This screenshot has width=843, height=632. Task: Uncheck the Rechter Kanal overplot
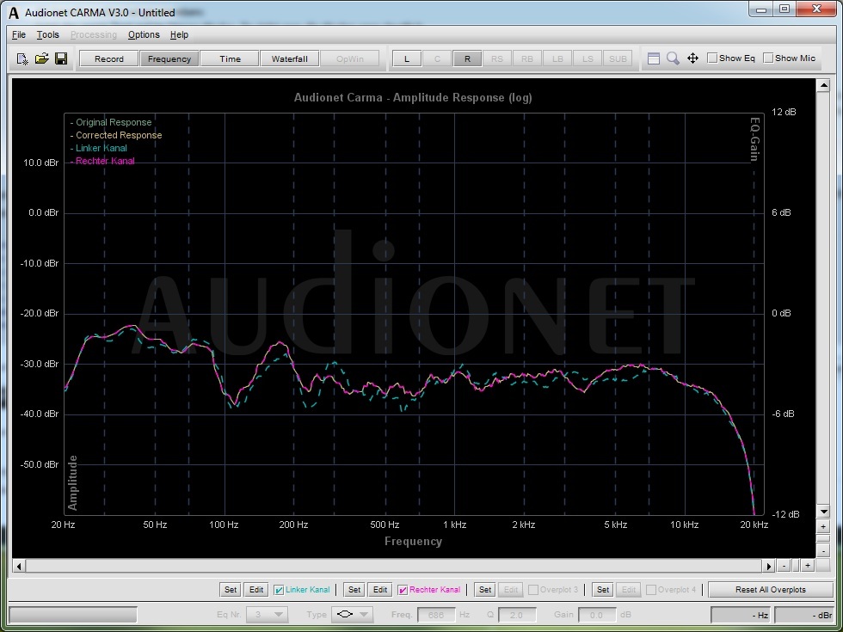[403, 590]
